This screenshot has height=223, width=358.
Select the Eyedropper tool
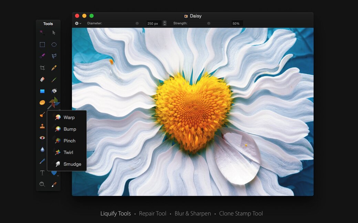pos(54,184)
